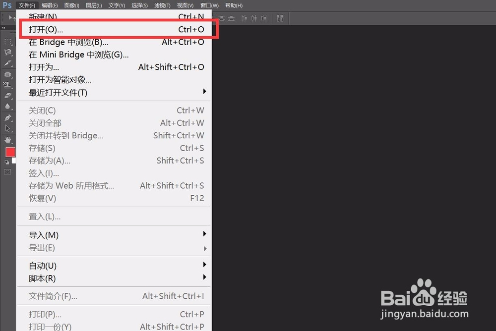This screenshot has width=496, height=331.
Task: Open the 文字(Y) menu
Action: [117, 5]
